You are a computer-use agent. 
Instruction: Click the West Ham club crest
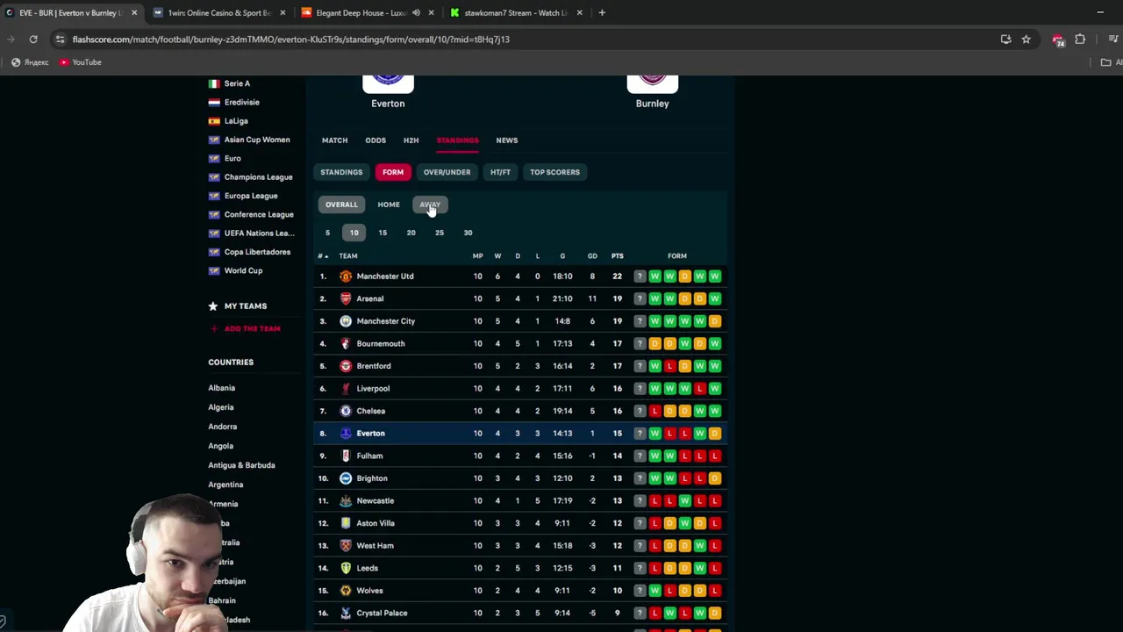pyautogui.click(x=346, y=546)
